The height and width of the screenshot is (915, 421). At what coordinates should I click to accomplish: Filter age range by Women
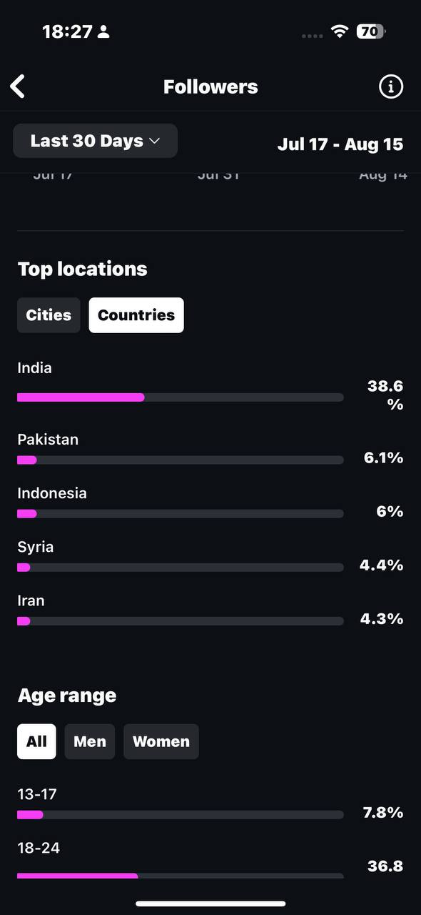161,741
